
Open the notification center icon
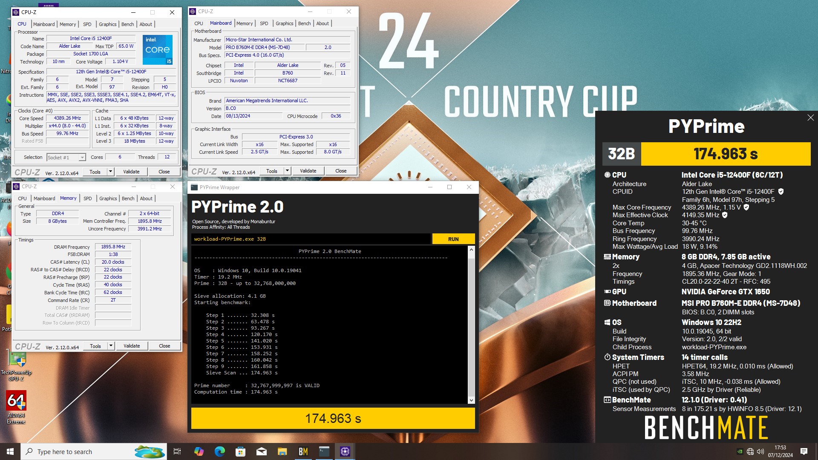[x=804, y=451]
